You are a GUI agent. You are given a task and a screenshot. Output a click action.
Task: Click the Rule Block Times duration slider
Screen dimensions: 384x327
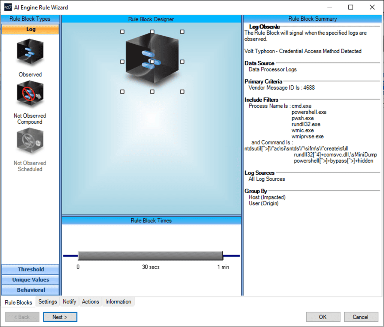pos(150,255)
